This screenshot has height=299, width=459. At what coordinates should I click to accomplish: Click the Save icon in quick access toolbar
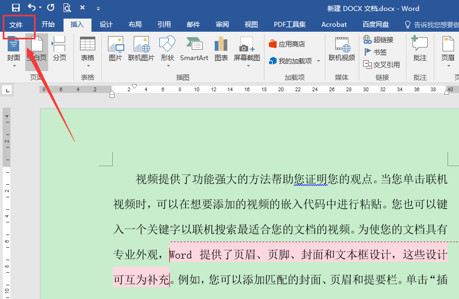(x=16, y=8)
